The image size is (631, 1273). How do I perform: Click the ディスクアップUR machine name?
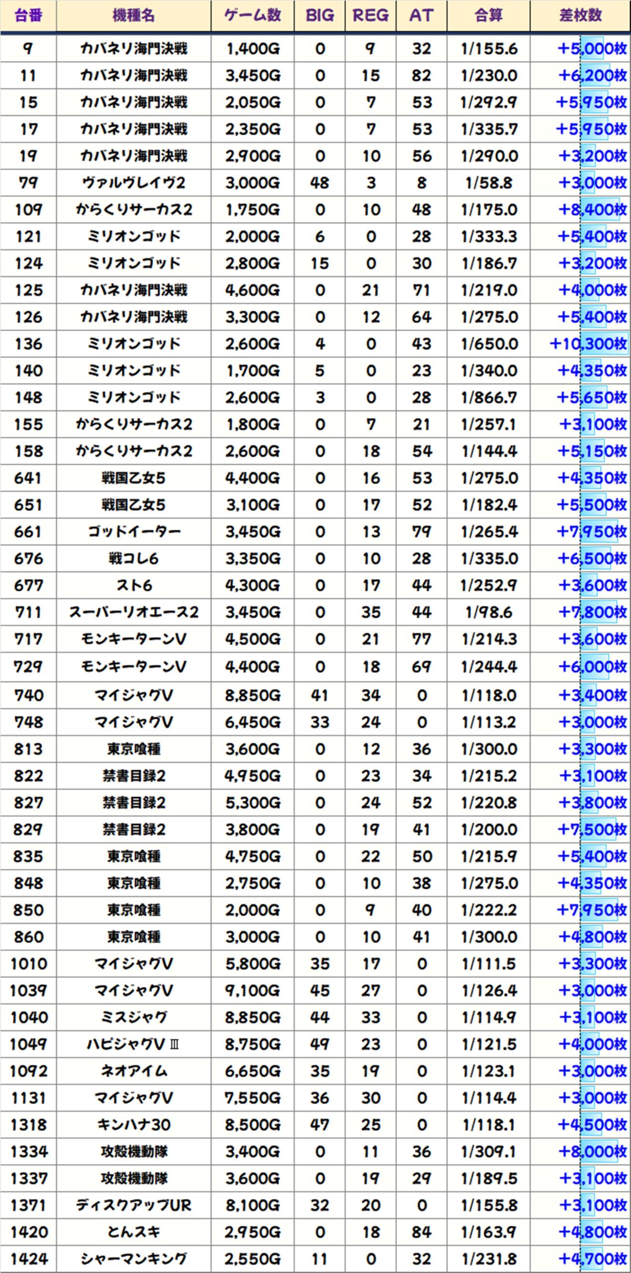[134, 1205]
